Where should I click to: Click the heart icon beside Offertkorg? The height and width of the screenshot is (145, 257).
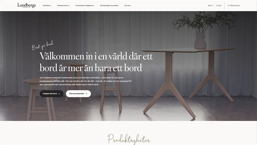click(x=228, y=5)
